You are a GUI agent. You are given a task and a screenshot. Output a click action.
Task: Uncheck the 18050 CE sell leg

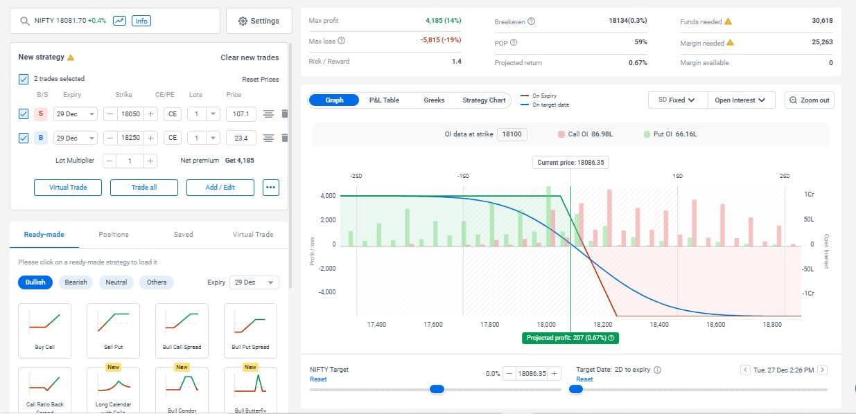click(x=23, y=114)
